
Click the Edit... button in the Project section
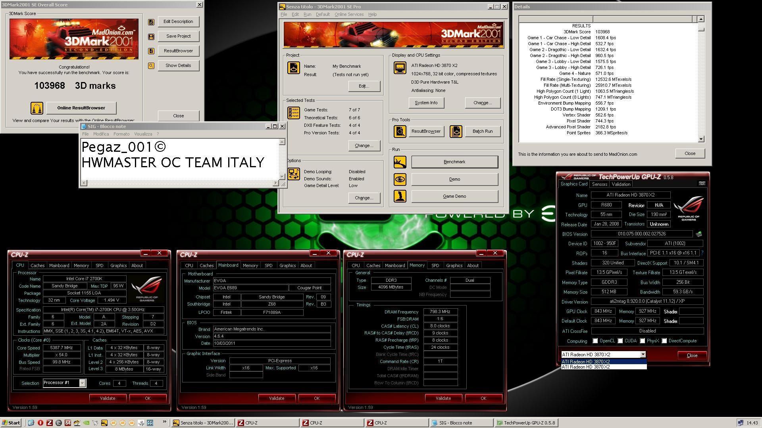pos(364,86)
